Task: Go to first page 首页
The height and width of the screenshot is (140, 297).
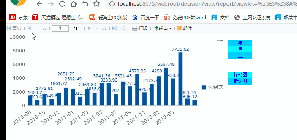Action: coord(14,28)
